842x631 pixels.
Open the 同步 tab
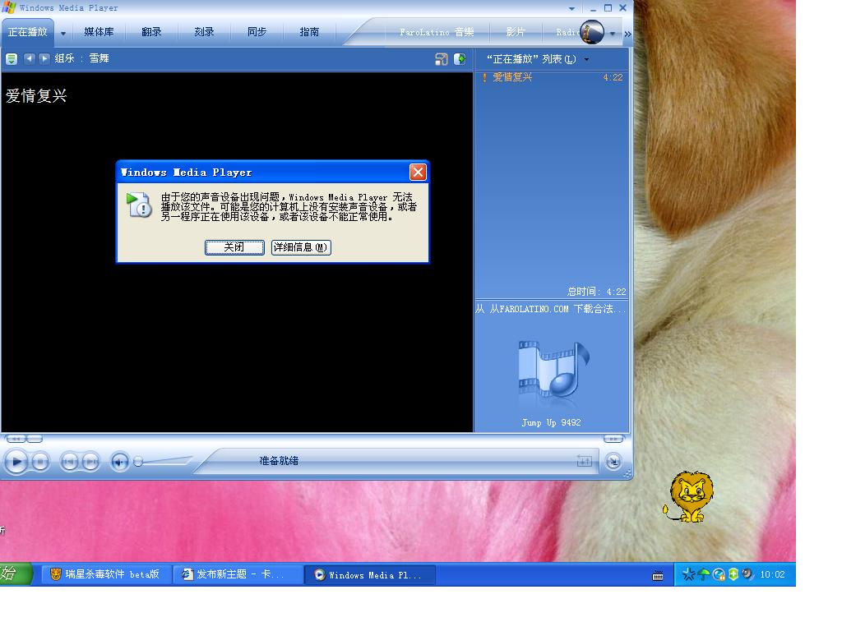pos(257,32)
